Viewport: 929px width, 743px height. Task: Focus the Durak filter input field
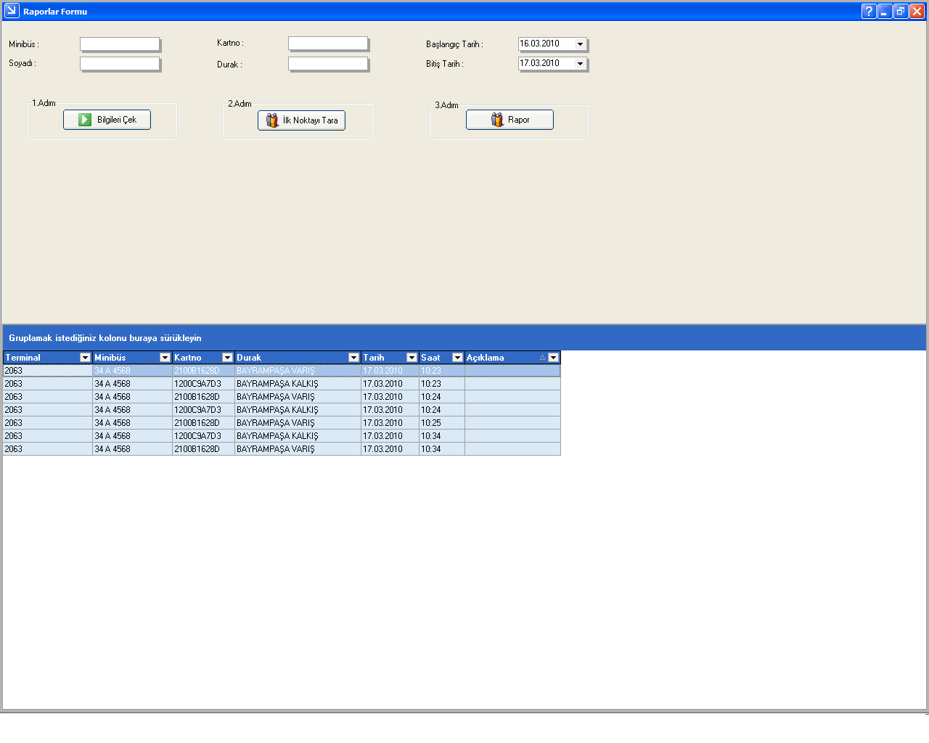click(x=328, y=64)
